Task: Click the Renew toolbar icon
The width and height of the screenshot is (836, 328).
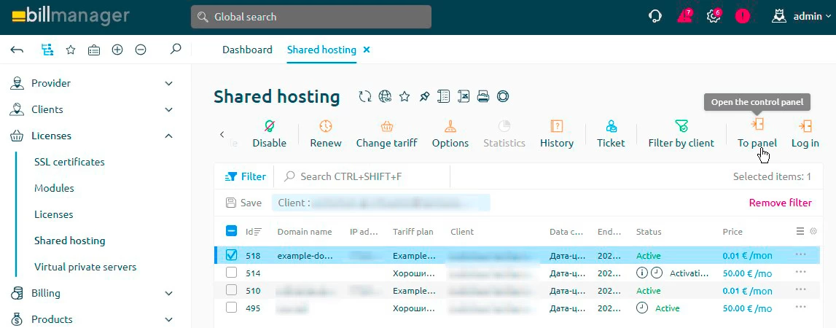Action: [x=325, y=126]
